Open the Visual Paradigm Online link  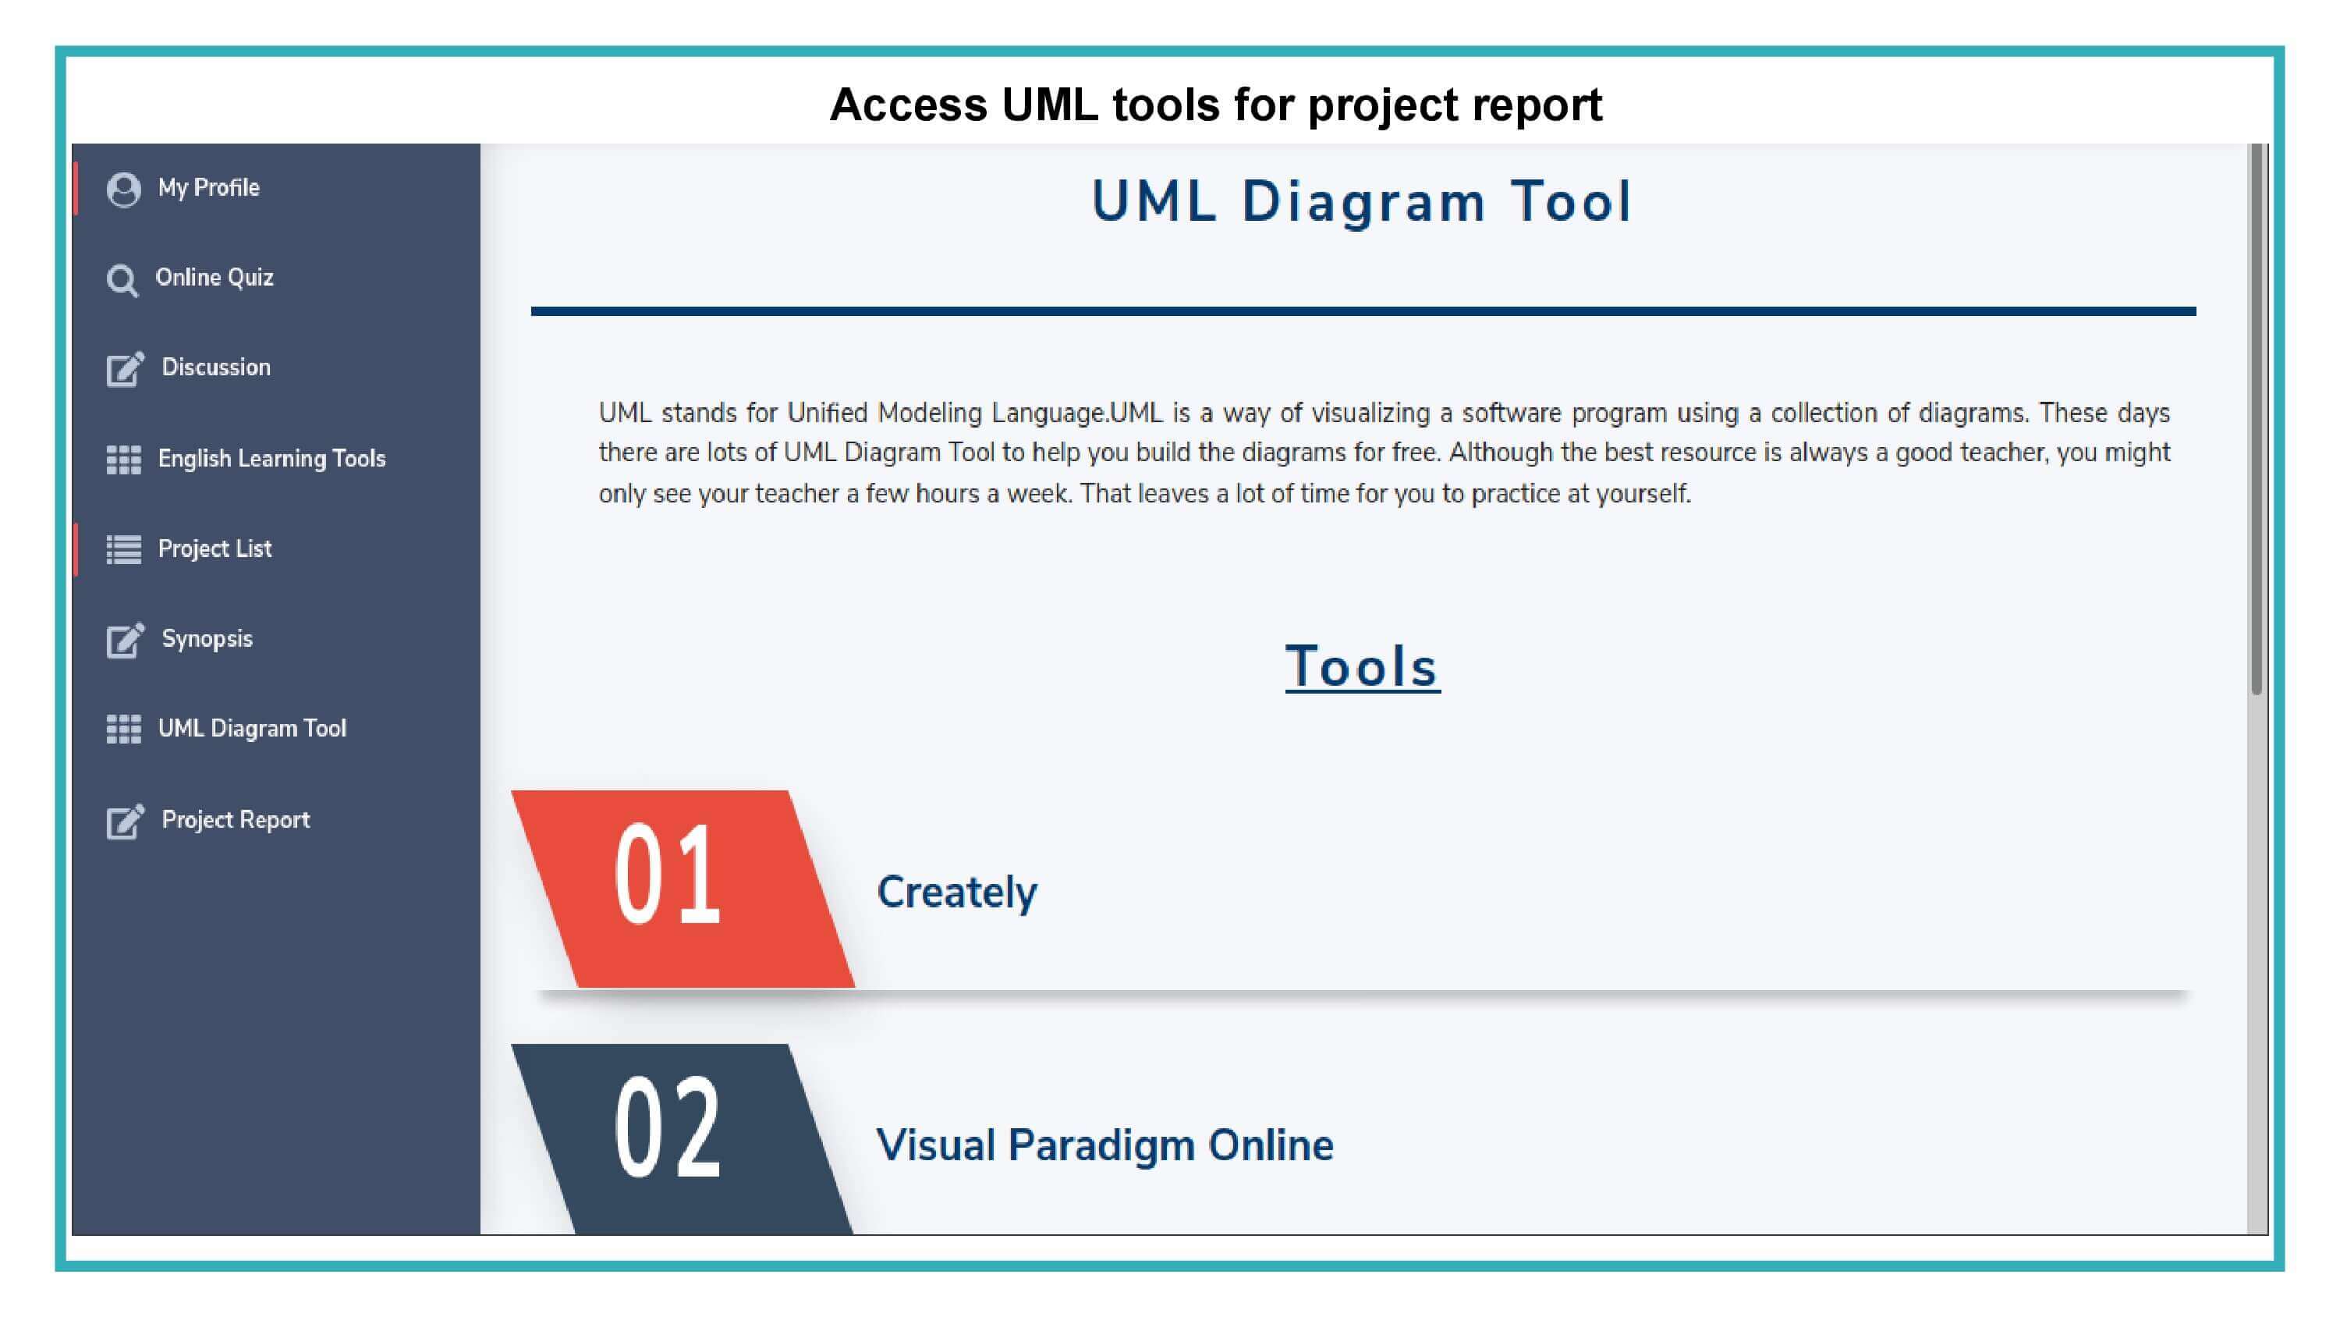1104,1145
